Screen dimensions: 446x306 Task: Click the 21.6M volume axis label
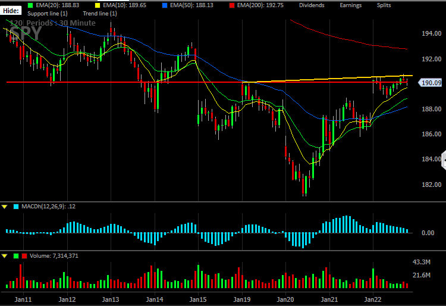point(422,275)
